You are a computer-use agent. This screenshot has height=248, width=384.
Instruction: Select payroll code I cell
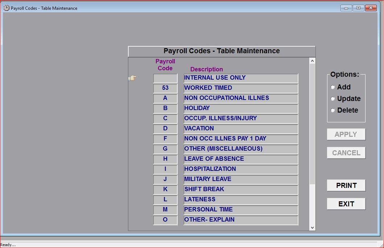click(x=165, y=170)
